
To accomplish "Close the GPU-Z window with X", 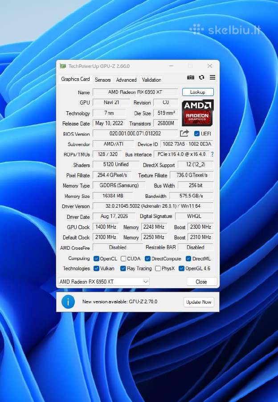I will pos(210,66).
